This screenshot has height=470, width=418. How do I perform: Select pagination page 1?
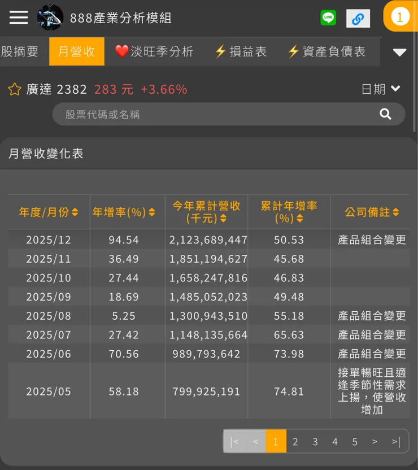[276, 441]
